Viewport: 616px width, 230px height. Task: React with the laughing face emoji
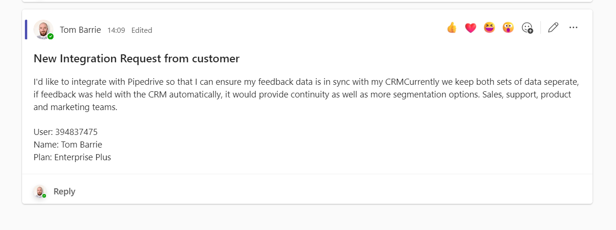pyautogui.click(x=489, y=28)
